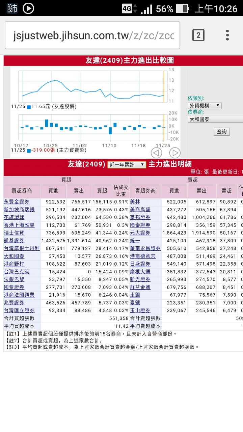Image resolution: width=243 pixels, height=432 pixels.
Task: Open the Chrome three-dot overflow menu
Action: pyautogui.click(x=227, y=35)
